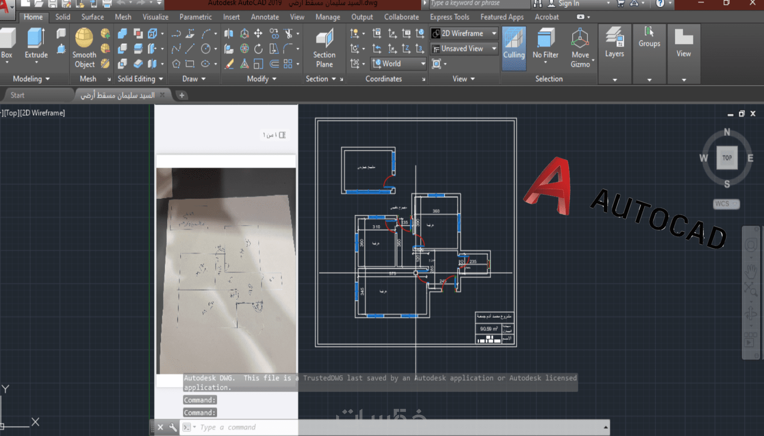Toggle the WCS coordinate system control
Viewport: 764px width, 436px height.
click(726, 204)
